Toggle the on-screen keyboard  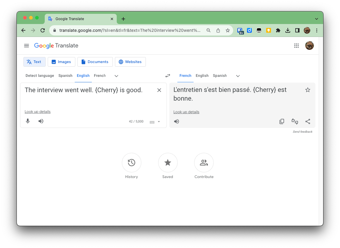pyautogui.click(x=152, y=122)
